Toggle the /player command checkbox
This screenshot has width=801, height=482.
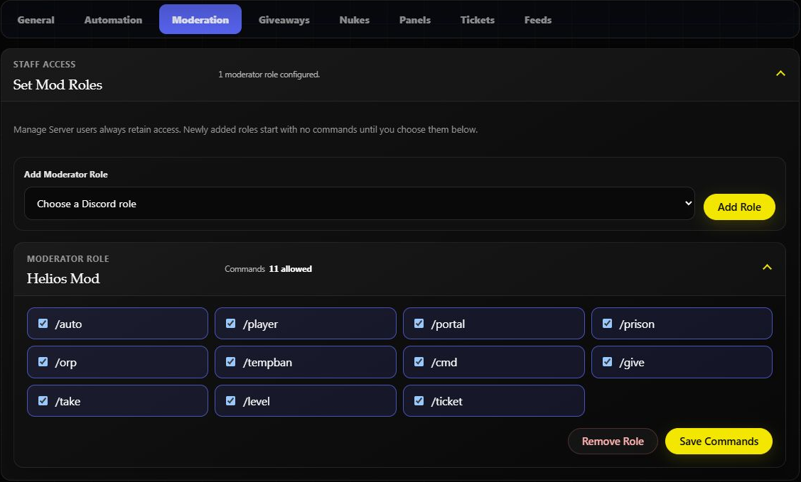click(231, 324)
